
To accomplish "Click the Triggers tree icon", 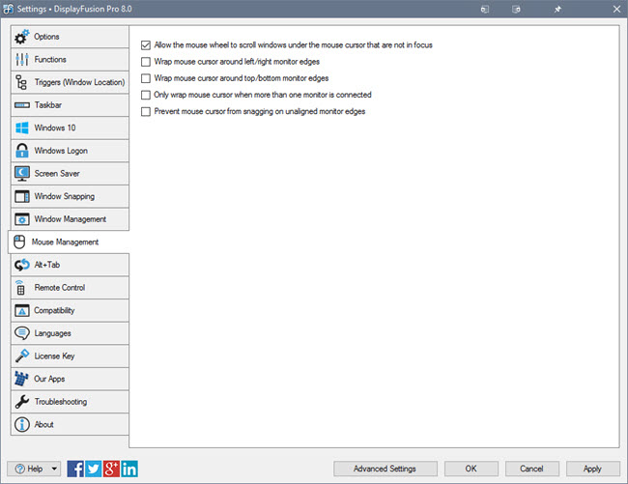I will point(21,82).
